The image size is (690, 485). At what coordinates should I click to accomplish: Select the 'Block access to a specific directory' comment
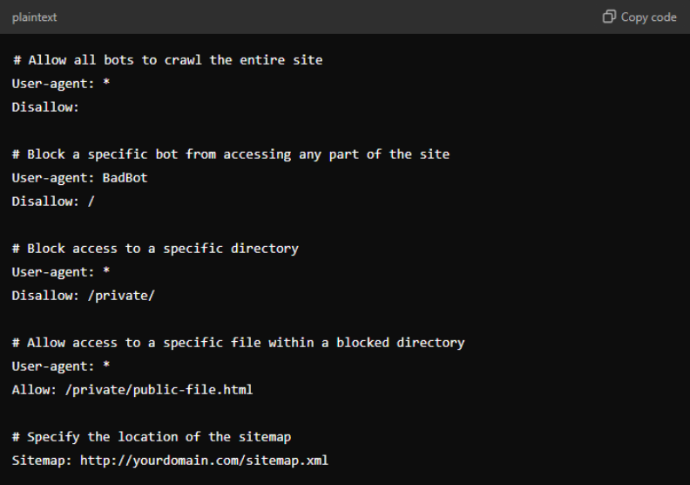click(155, 249)
